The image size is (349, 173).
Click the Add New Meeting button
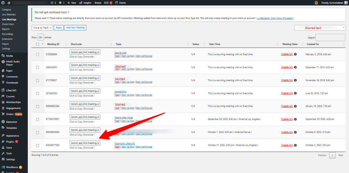(x=75, y=28)
